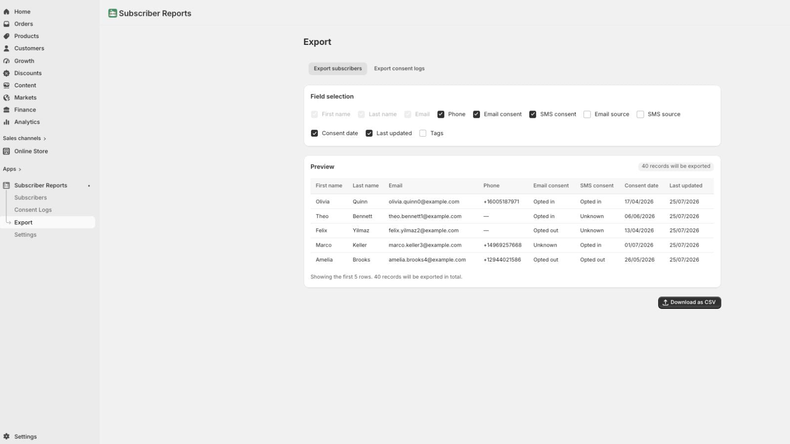The image size is (790, 444).
Task: Uncheck the Email consent checkbox
Action: pos(476,114)
